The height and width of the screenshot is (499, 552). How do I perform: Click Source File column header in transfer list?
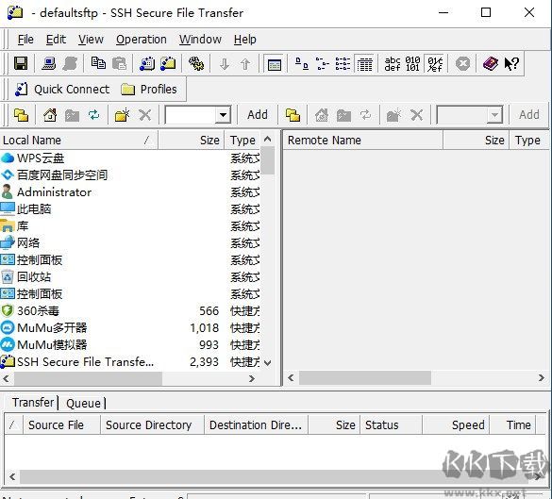[x=62, y=425]
